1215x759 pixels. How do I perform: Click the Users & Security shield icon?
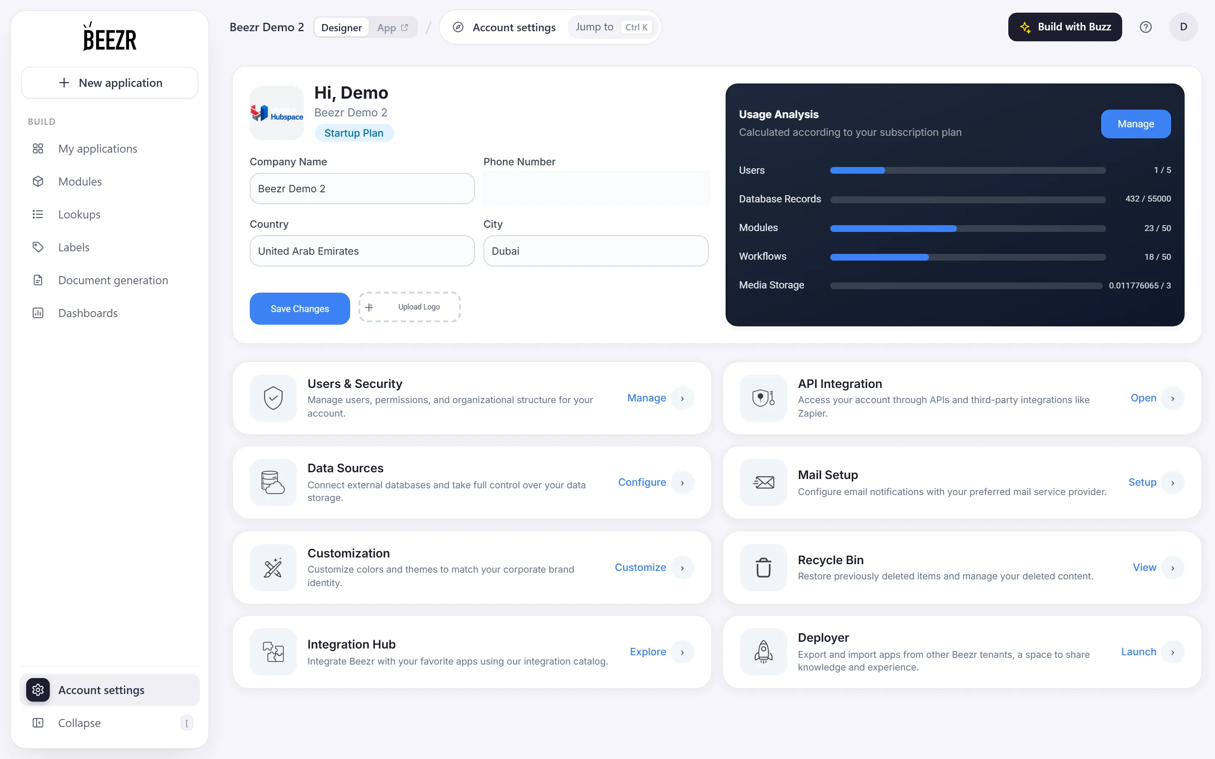[x=273, y=398]
